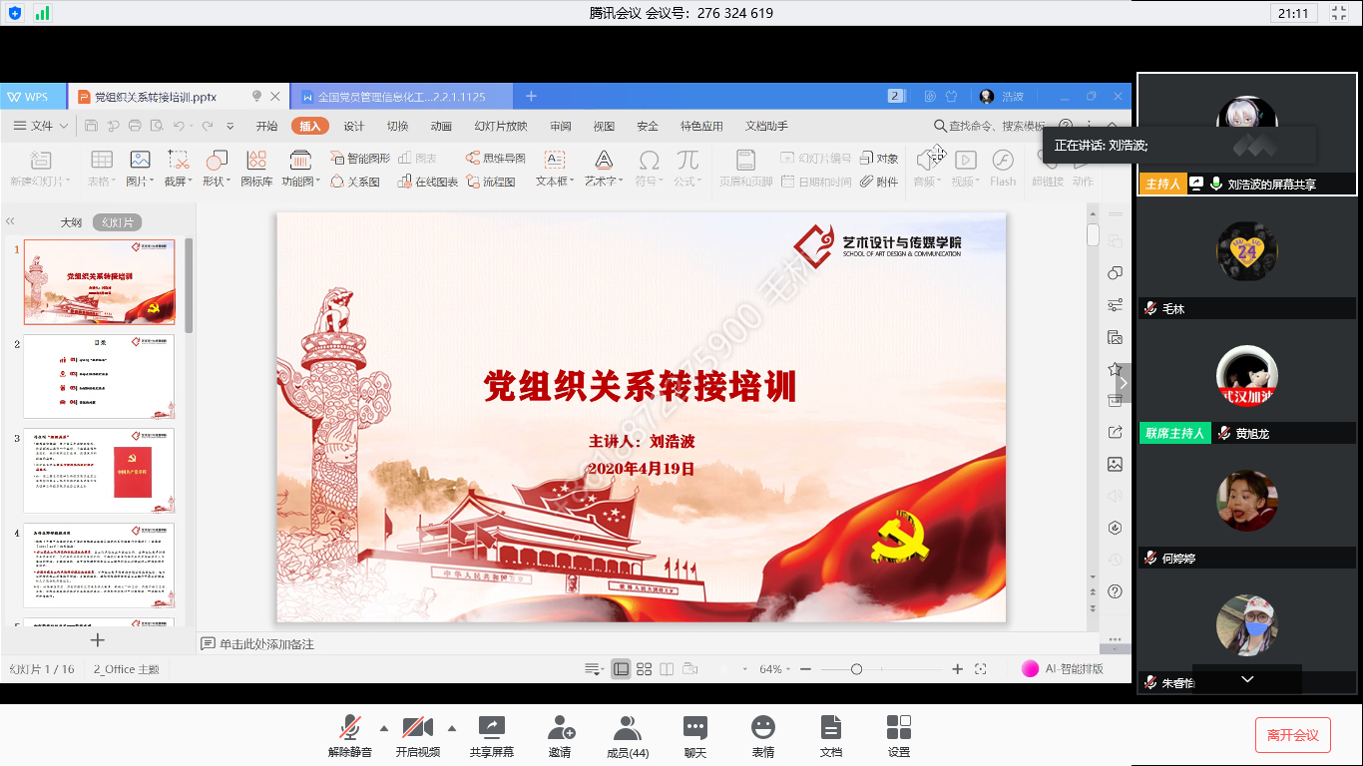
Task: Unmute microphone (解除静音)
Action: click(350, 728)
